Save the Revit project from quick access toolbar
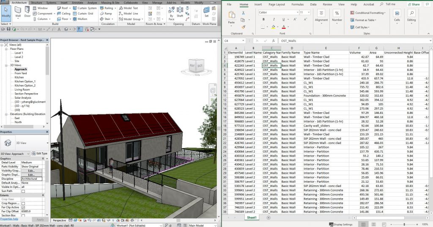The width and height of the screenshot is (433, 227). point(8,29)
